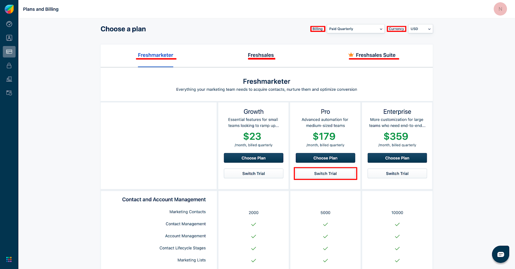This screenshot has width=515, height=269.
Task: Click the Choose a plan heading
Action: click(123, 29)
